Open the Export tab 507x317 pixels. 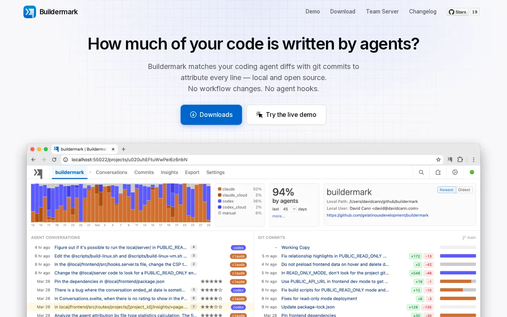click(192, 172)
